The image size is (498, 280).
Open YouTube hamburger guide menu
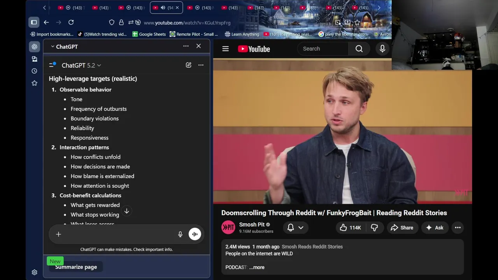(x=225, y=49)
